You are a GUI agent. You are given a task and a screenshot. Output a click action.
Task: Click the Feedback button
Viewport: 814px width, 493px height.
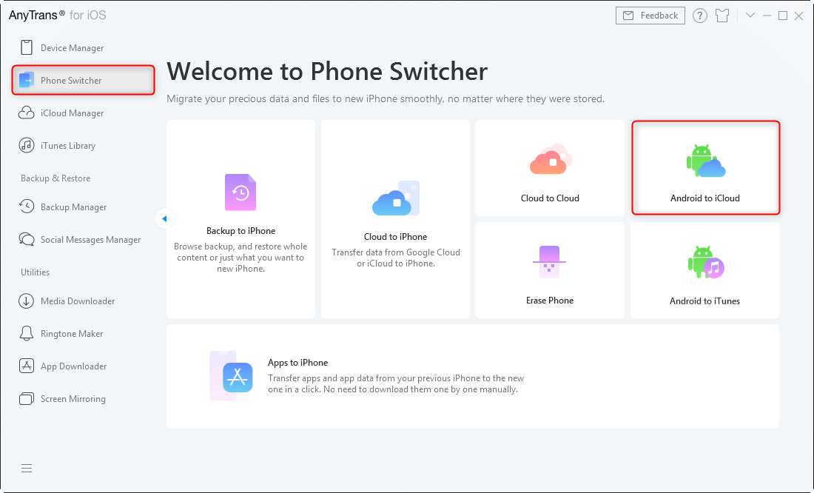point(650,16)
